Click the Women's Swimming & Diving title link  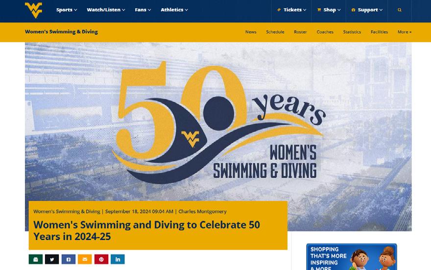coord(61,32)
